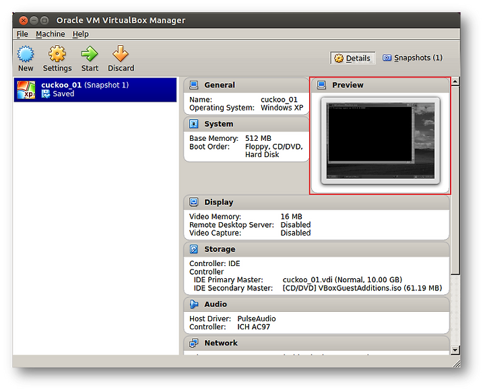Click the Storage section disk icon
This screenshot has width=485, height=392.
click(194, 249)
